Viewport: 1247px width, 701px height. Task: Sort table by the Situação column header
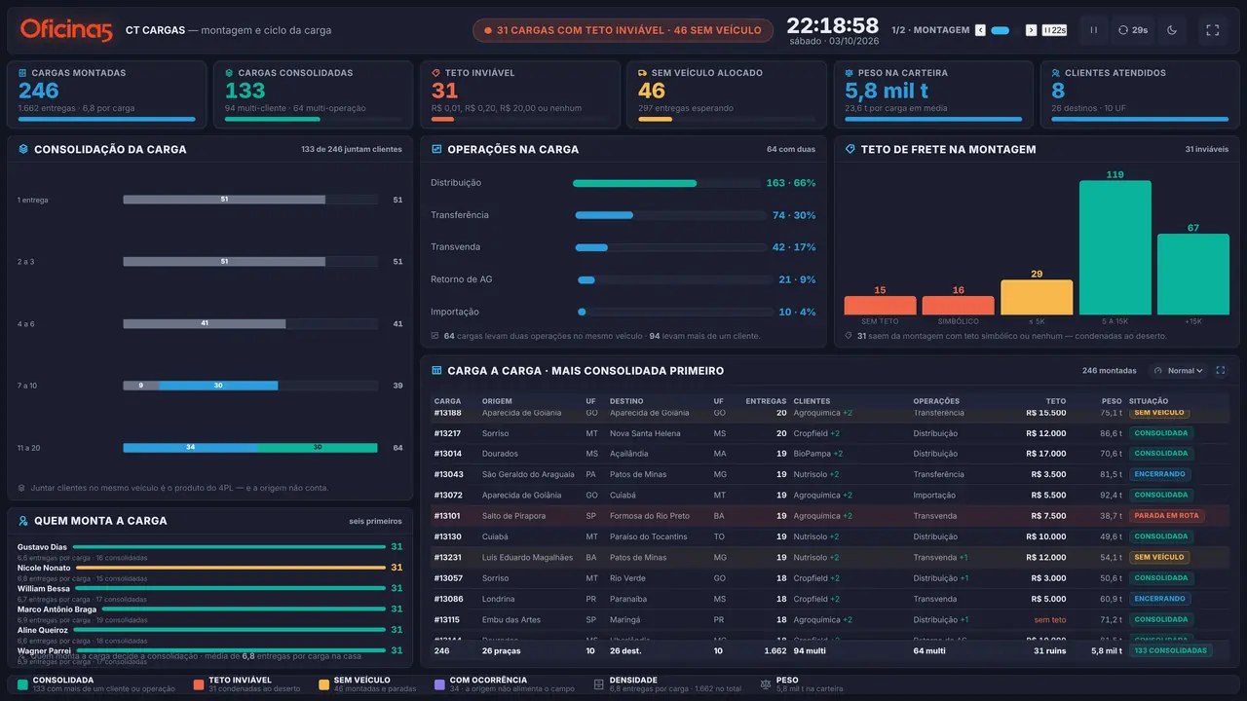[x=1148, y=401]
